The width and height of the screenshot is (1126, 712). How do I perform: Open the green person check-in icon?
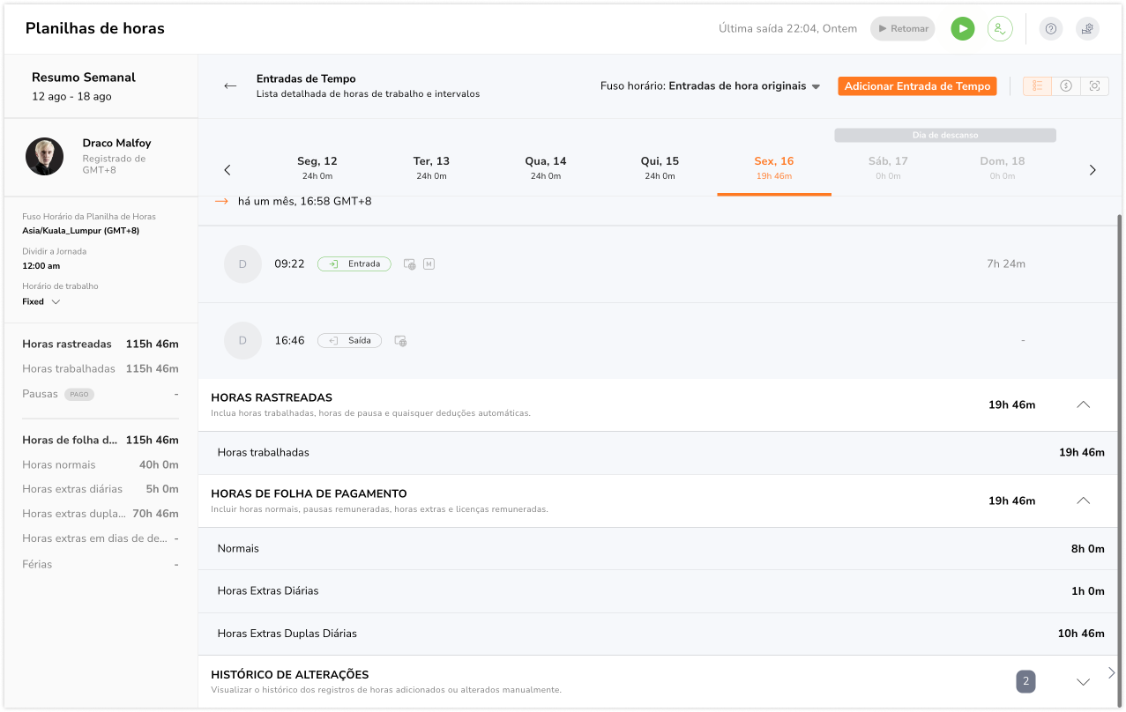coord(1000,28)
